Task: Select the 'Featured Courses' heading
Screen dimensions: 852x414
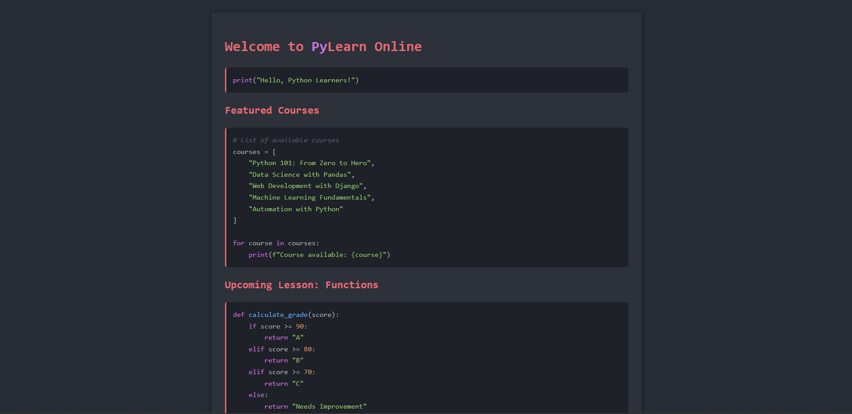Action: 272,111
